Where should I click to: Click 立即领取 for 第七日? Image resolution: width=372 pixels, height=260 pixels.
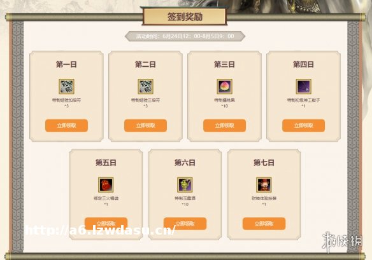[x=264, y=224]
